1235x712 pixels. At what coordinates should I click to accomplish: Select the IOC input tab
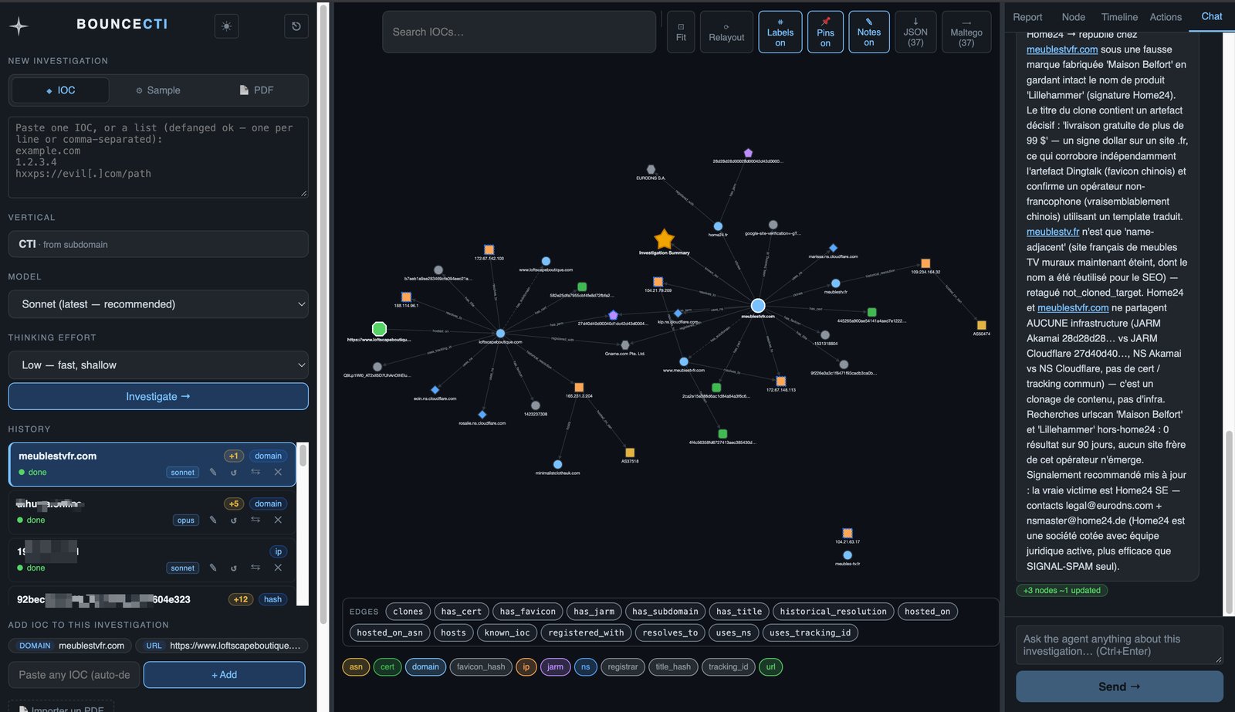pyautogui.click(x=60, y=90)
